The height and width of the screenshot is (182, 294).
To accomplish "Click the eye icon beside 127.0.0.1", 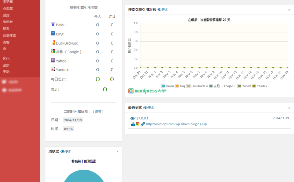I will click(x=132, y=118).
